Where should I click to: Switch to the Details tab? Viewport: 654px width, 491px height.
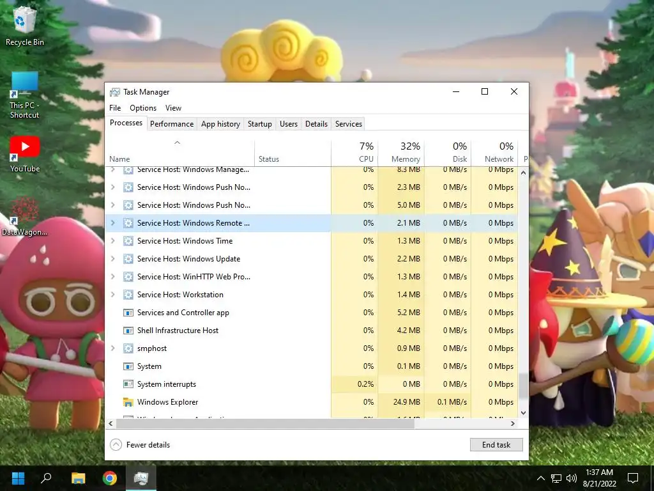(316, 124)
